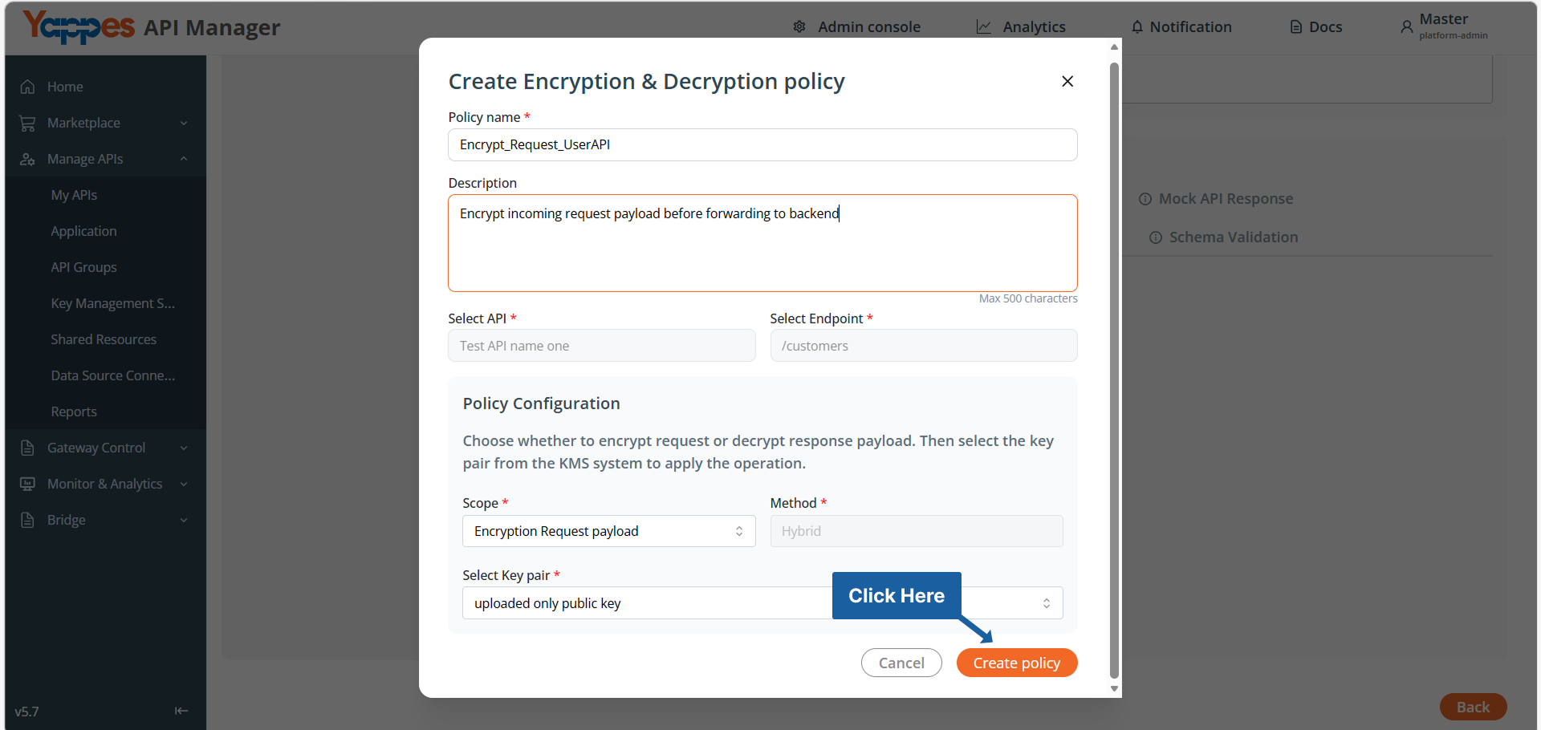Open the Docs document icon
Screen dimensions: 1541x730
coord(1296,26)
